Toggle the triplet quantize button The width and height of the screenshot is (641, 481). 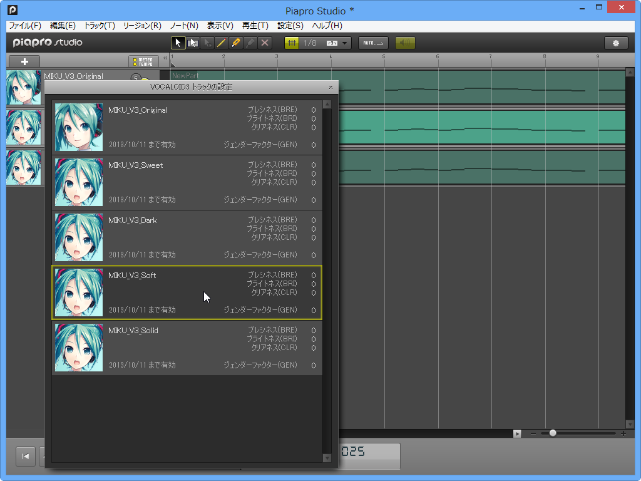pos(332,43)
